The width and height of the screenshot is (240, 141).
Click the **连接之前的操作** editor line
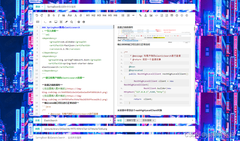(x=52, y=85)
